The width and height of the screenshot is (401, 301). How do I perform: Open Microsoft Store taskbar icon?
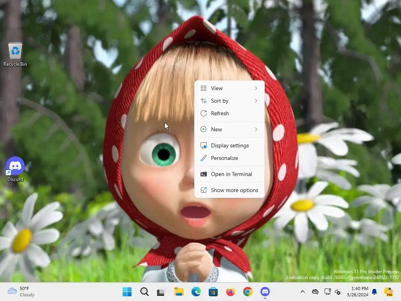tap(213, 292)
